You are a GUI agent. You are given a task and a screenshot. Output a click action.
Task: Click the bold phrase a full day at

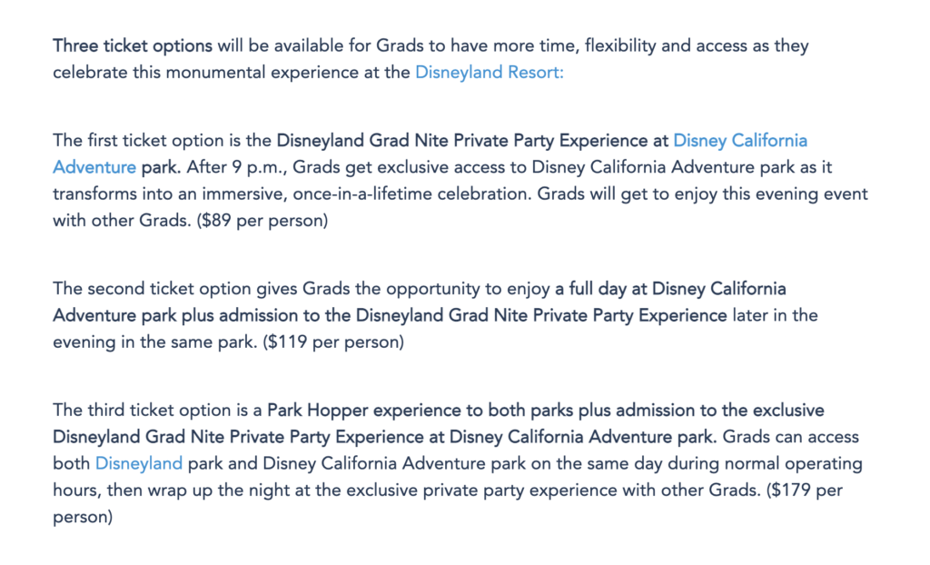point(601,289)
